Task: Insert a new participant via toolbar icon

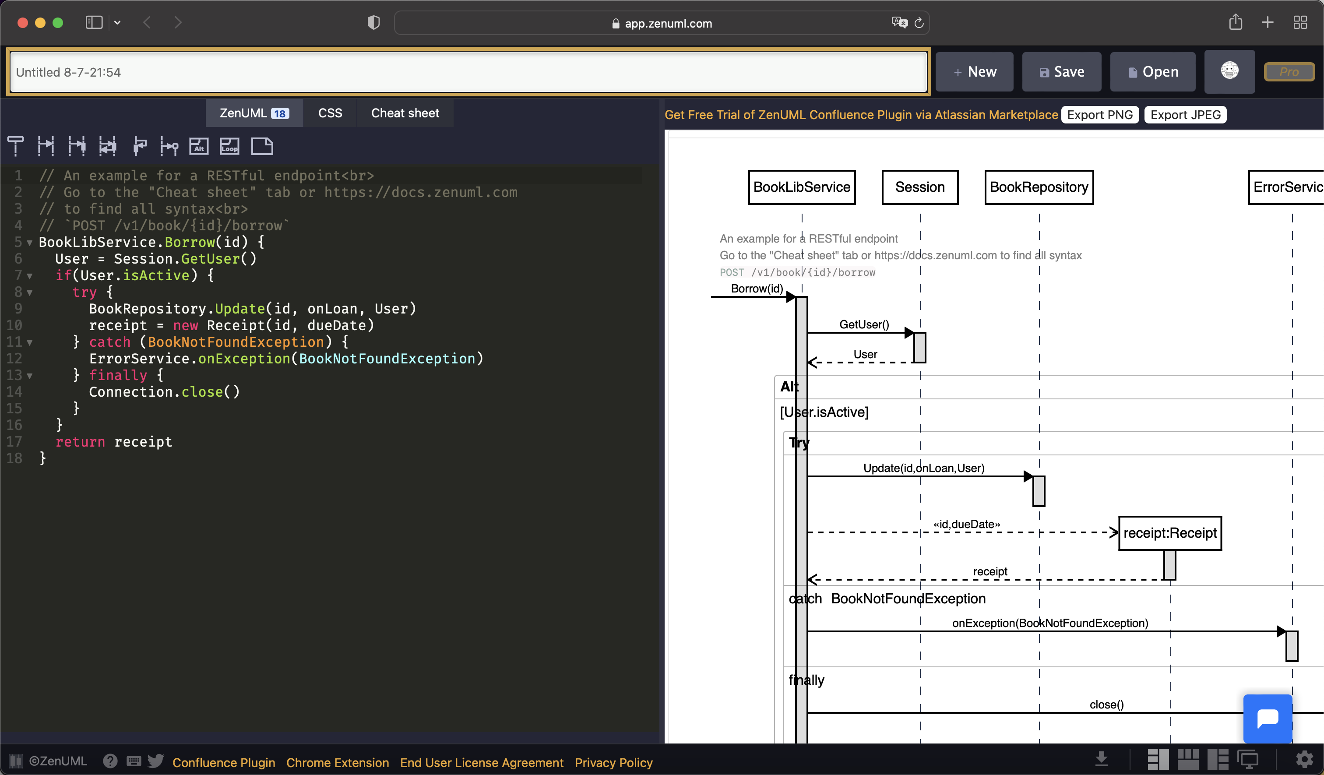Action: coord(16,146)
